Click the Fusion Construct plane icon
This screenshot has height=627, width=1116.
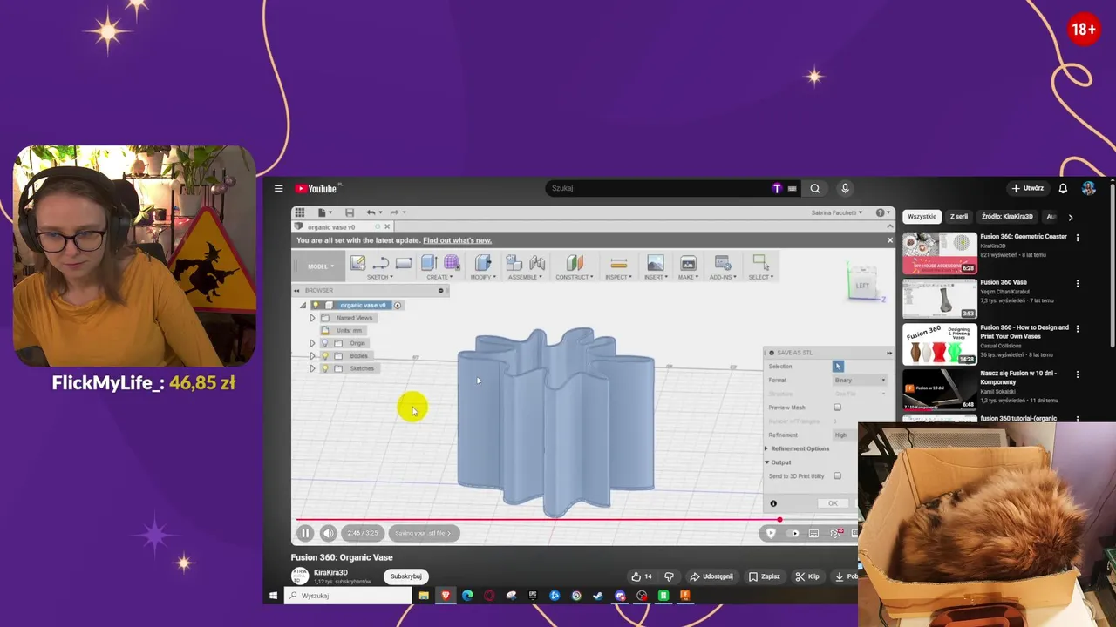[x=574, y=263]
